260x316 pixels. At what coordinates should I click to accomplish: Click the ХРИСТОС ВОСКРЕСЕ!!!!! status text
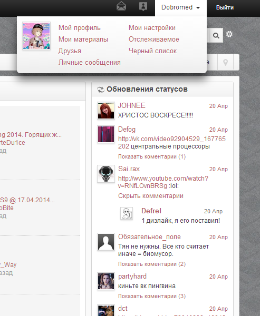156,115
